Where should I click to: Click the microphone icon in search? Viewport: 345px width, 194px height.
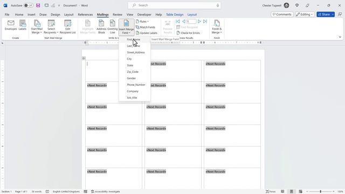point(218,5)
